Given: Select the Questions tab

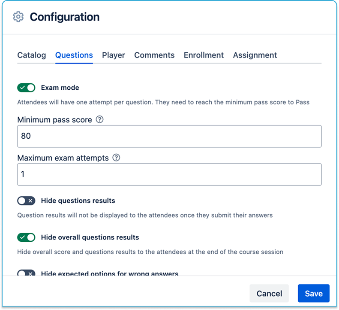Looking at the screenshot, I should [x=74, y=55].
